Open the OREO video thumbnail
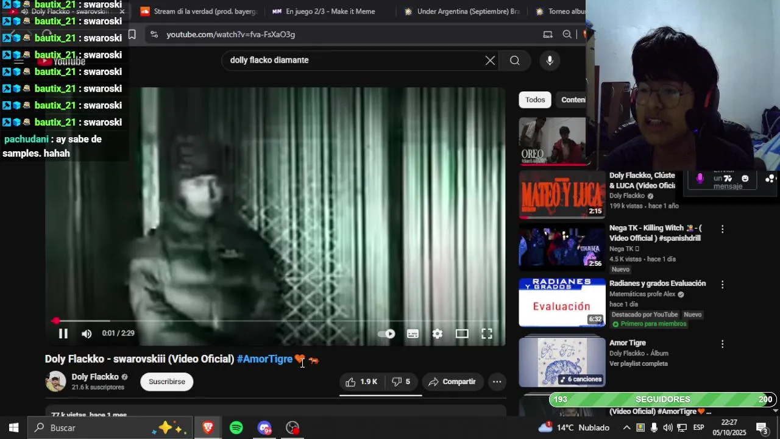780x439 pixels. [553, 141]
